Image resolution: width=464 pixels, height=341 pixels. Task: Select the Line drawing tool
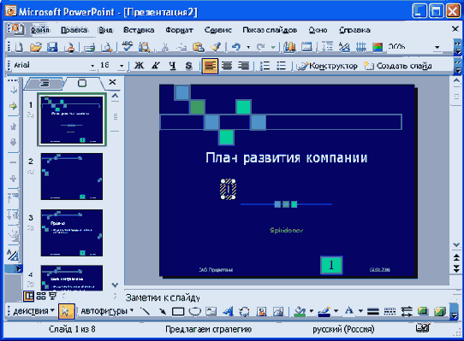pos(145,311)
